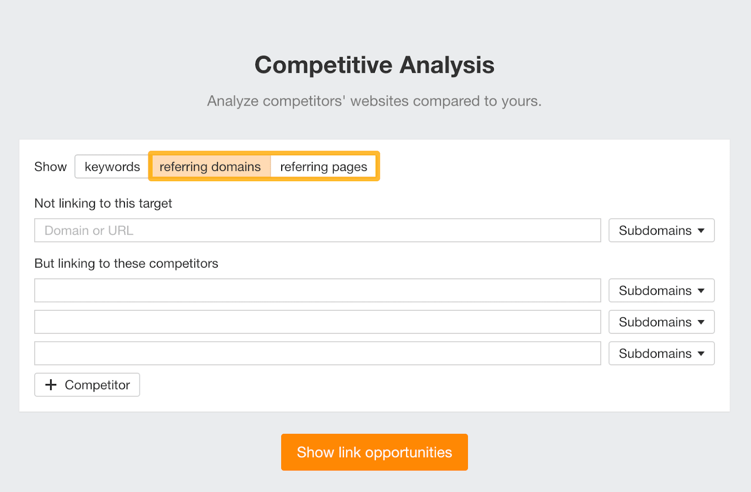The image size is (751, 492).
Task: Click the second competitor input row
Action: click(317, 322)
